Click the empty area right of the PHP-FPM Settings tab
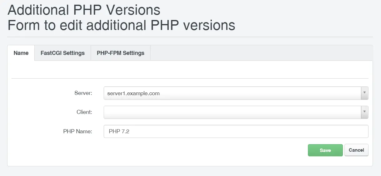Screen dimensions: 381x176 click(x=261, y=53)
